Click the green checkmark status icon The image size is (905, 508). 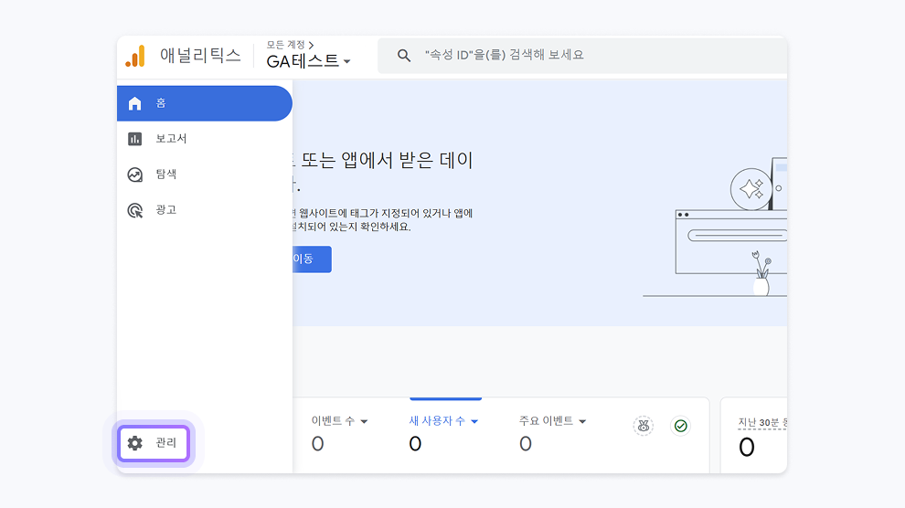680,426
